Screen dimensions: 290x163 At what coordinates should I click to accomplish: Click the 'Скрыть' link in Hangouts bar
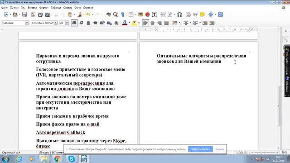(x=220, y=149)
